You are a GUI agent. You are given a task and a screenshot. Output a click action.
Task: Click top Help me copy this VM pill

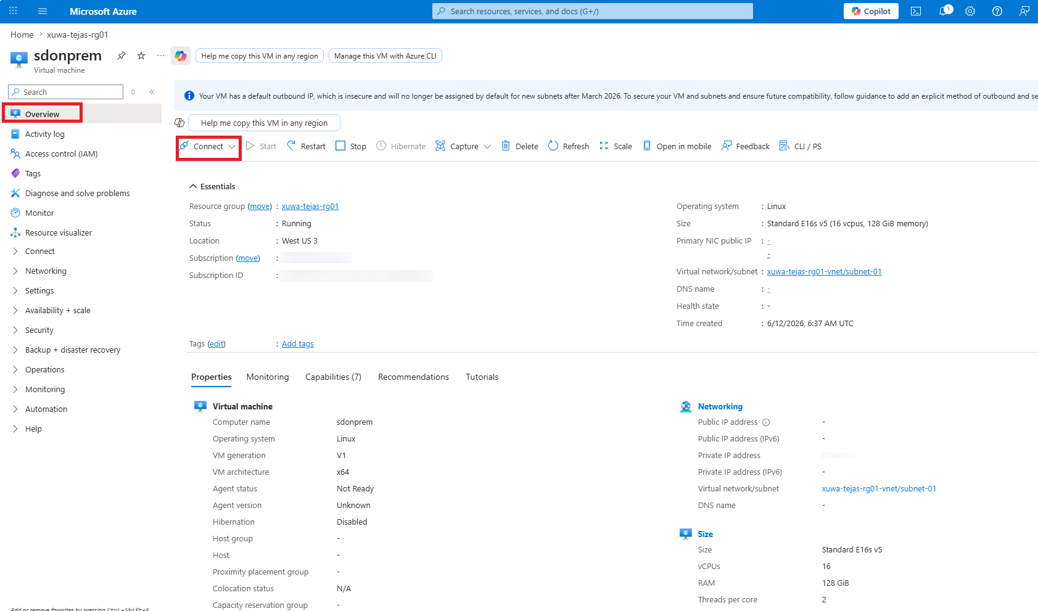click(x=260, y=56)
